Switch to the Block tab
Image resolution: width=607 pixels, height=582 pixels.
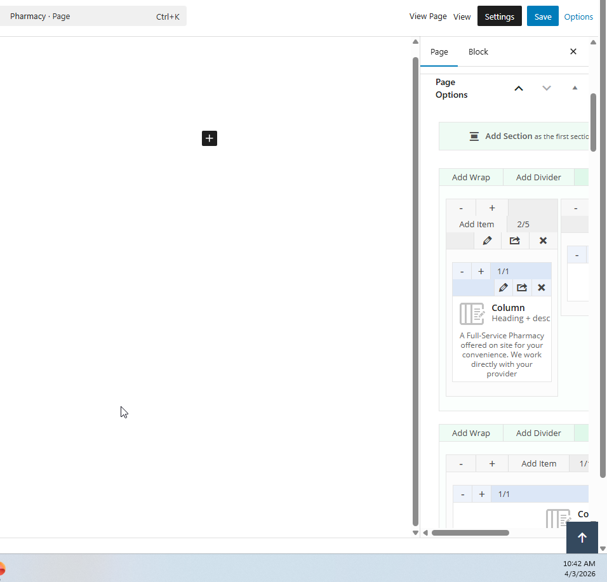point(478,51)
